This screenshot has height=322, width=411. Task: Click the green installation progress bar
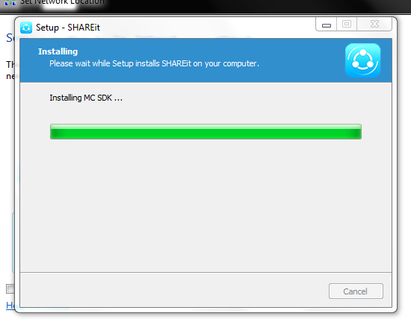tap(205, 132)
